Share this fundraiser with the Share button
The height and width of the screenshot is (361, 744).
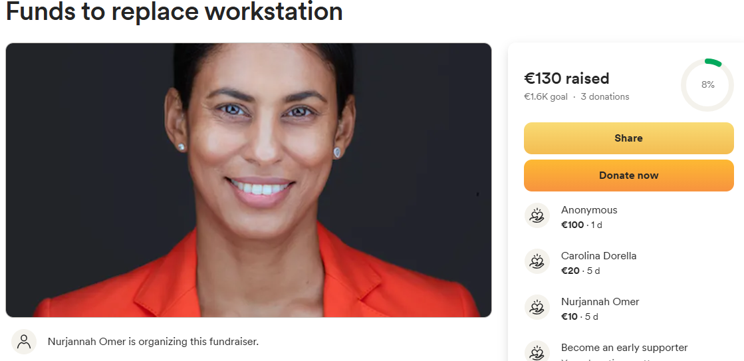629,138
